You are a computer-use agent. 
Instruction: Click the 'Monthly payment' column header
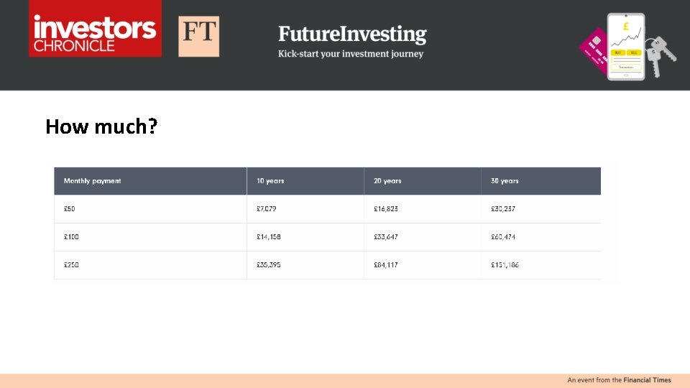[93, 181]
